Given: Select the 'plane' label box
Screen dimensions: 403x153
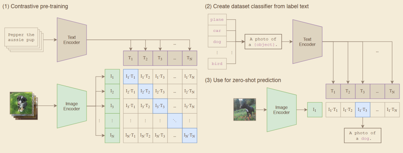Looking at the screenshot, I should point(217,20).
